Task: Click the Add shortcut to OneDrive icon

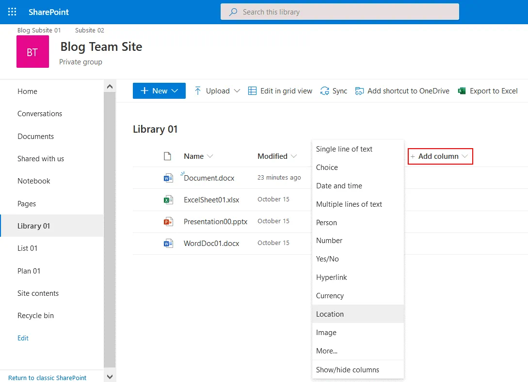Action: pyautogui.click(x=359, y=91)
